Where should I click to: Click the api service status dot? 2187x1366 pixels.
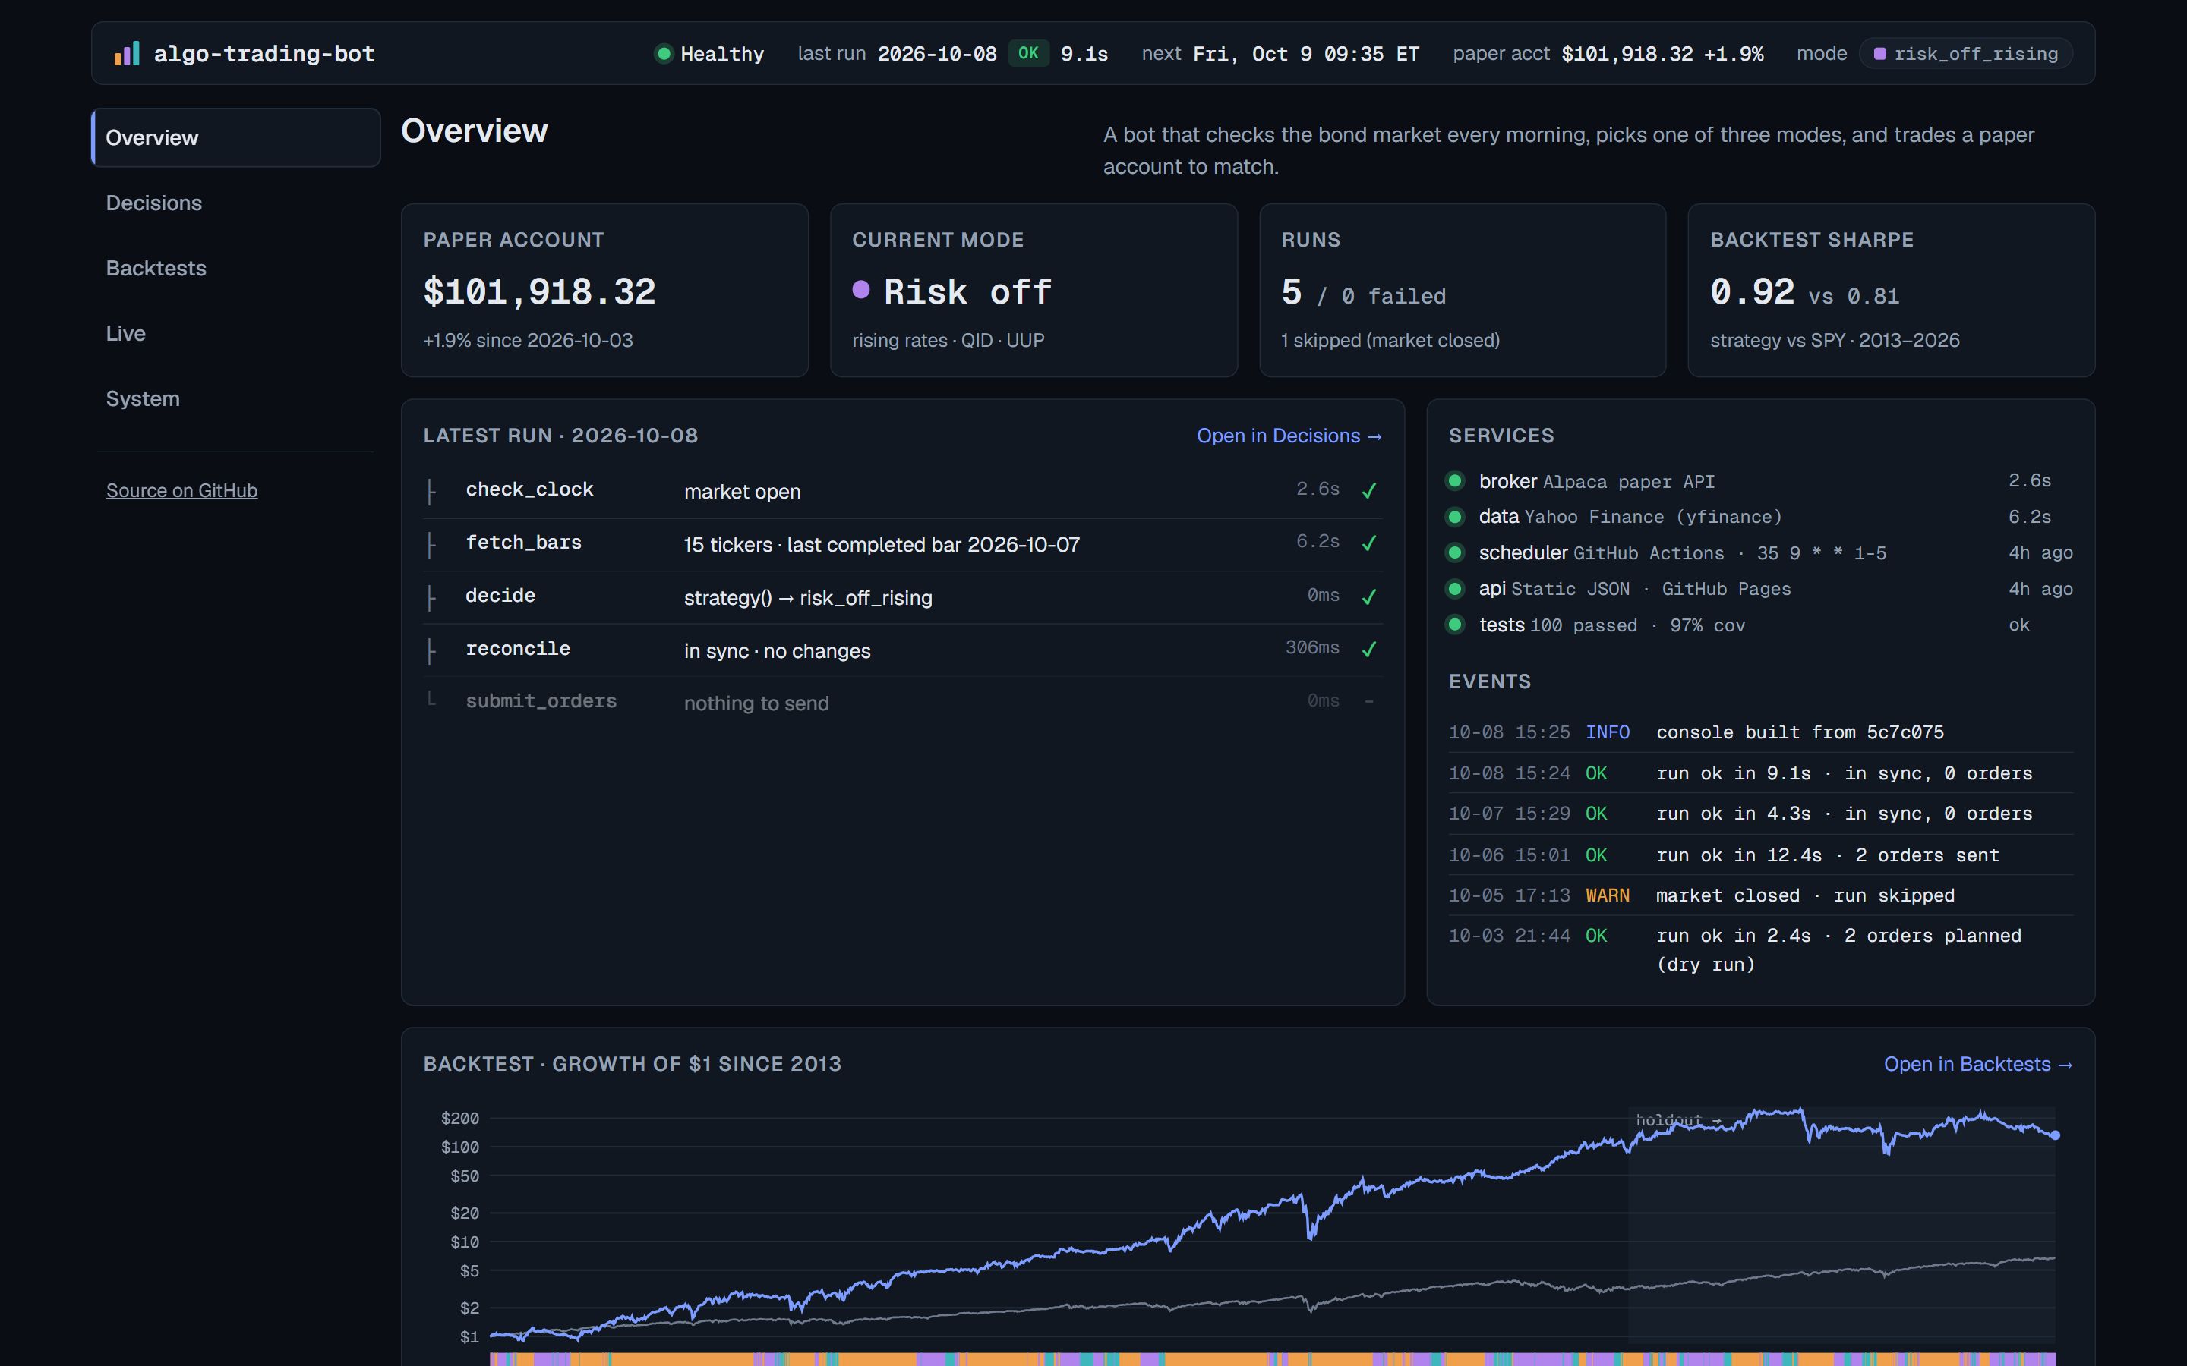tap(1455, 588)
